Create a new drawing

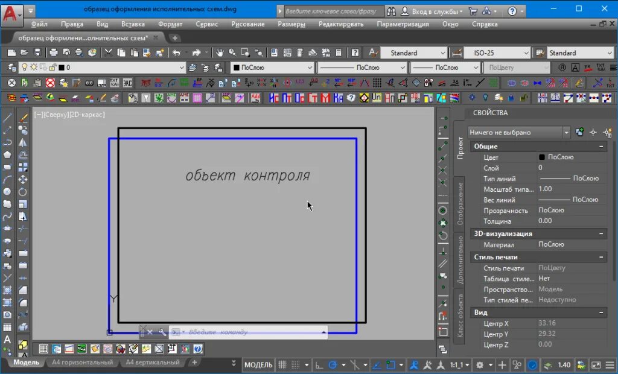[x=11, y=53]
